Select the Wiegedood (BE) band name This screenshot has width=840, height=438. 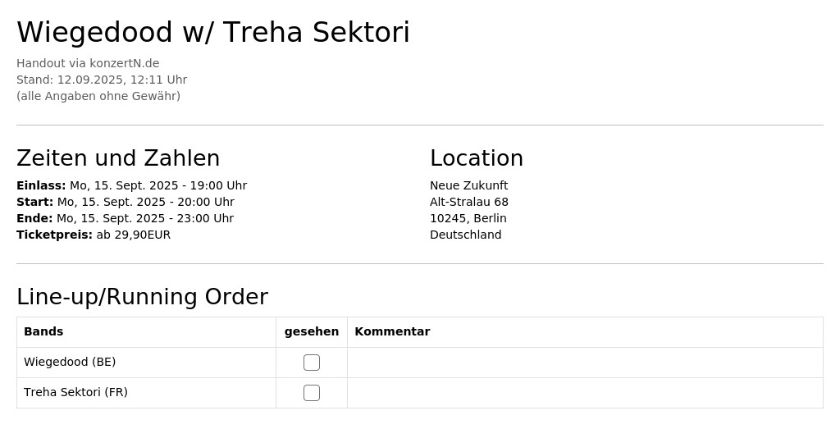tap(70, 362)
